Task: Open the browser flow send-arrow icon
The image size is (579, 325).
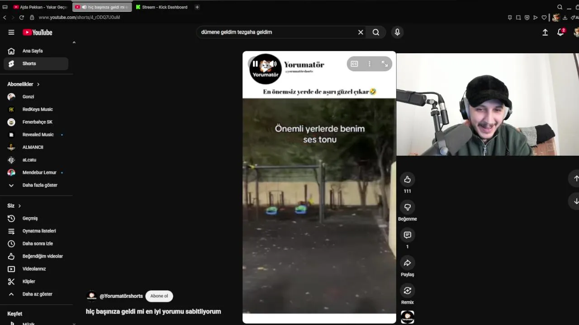Action: pyautogui.click(x=536, y=18)
